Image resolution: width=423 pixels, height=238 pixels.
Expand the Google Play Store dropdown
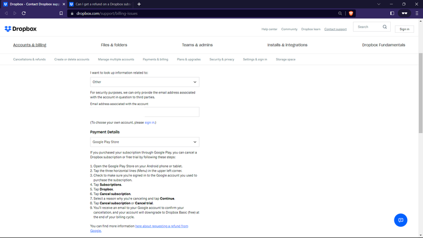[144, 142]
